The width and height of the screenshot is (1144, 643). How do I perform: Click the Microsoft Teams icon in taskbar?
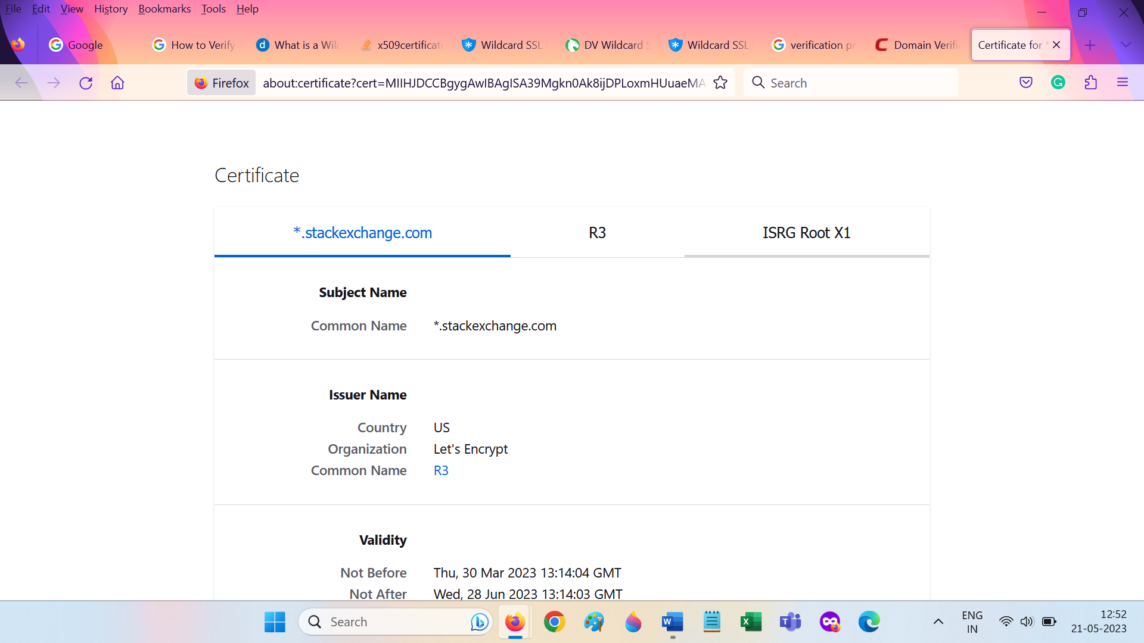coord(791,621)
